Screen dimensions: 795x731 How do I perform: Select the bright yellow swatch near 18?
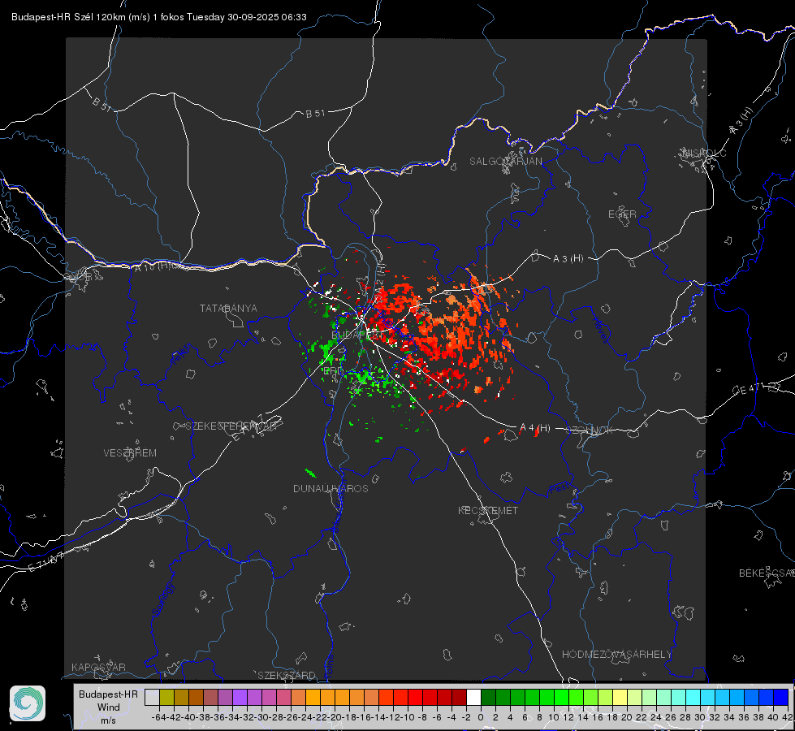(x=620, y=697)
